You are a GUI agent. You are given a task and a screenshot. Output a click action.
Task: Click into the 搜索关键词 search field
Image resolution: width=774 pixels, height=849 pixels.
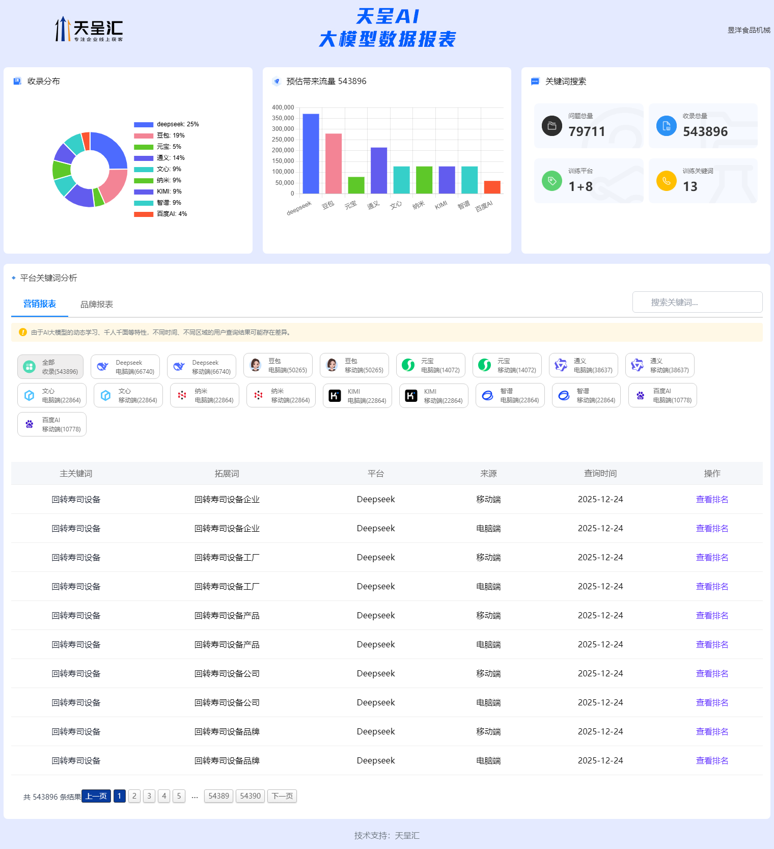(697, 302)
